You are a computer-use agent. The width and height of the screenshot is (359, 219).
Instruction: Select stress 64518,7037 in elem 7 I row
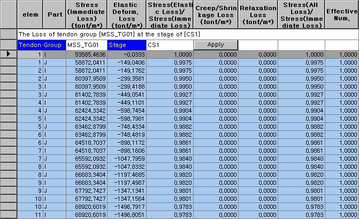87,151
